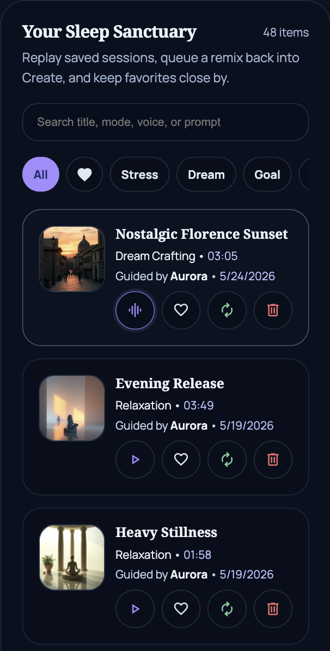330x651 pixels.
Task: Select the Stress filter chip
Action: (x=140, y=174)
